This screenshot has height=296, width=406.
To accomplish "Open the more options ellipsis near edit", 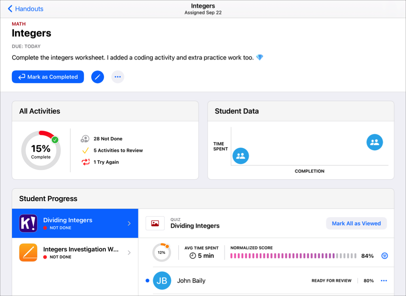I will click(118, 77).
